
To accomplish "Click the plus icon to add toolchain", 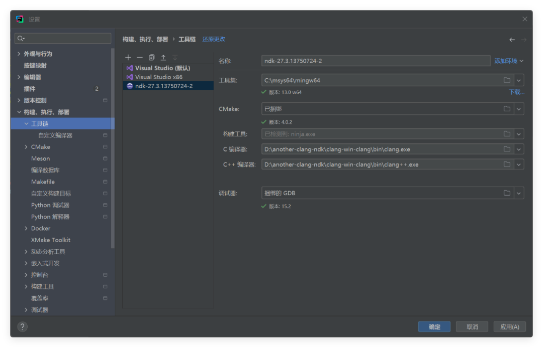I will (128, 58).
